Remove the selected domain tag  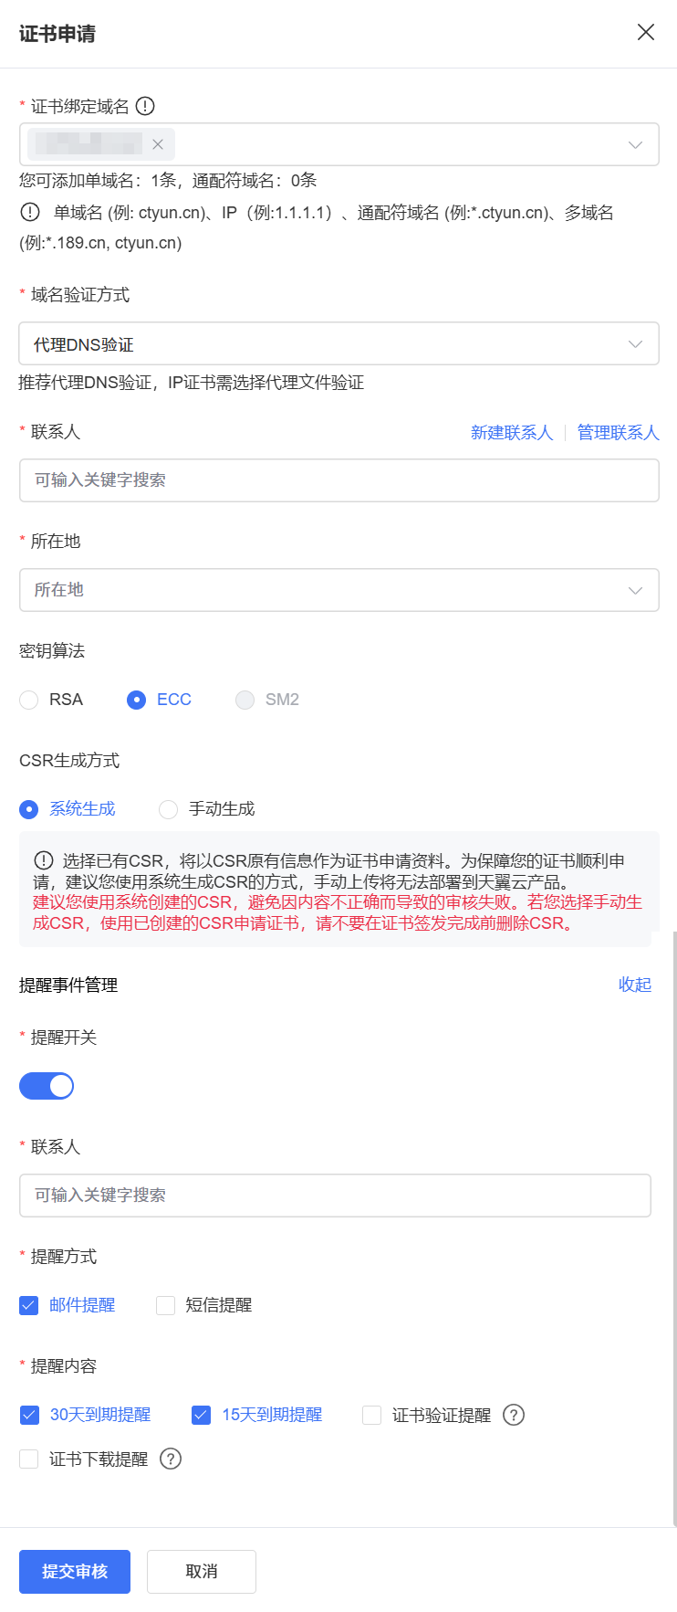tap(158, 144)
